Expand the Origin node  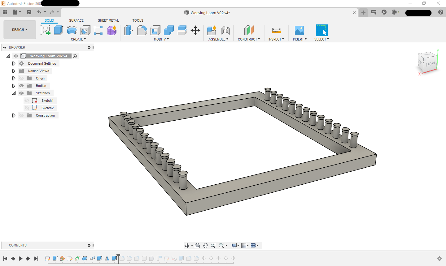point(14,78)
